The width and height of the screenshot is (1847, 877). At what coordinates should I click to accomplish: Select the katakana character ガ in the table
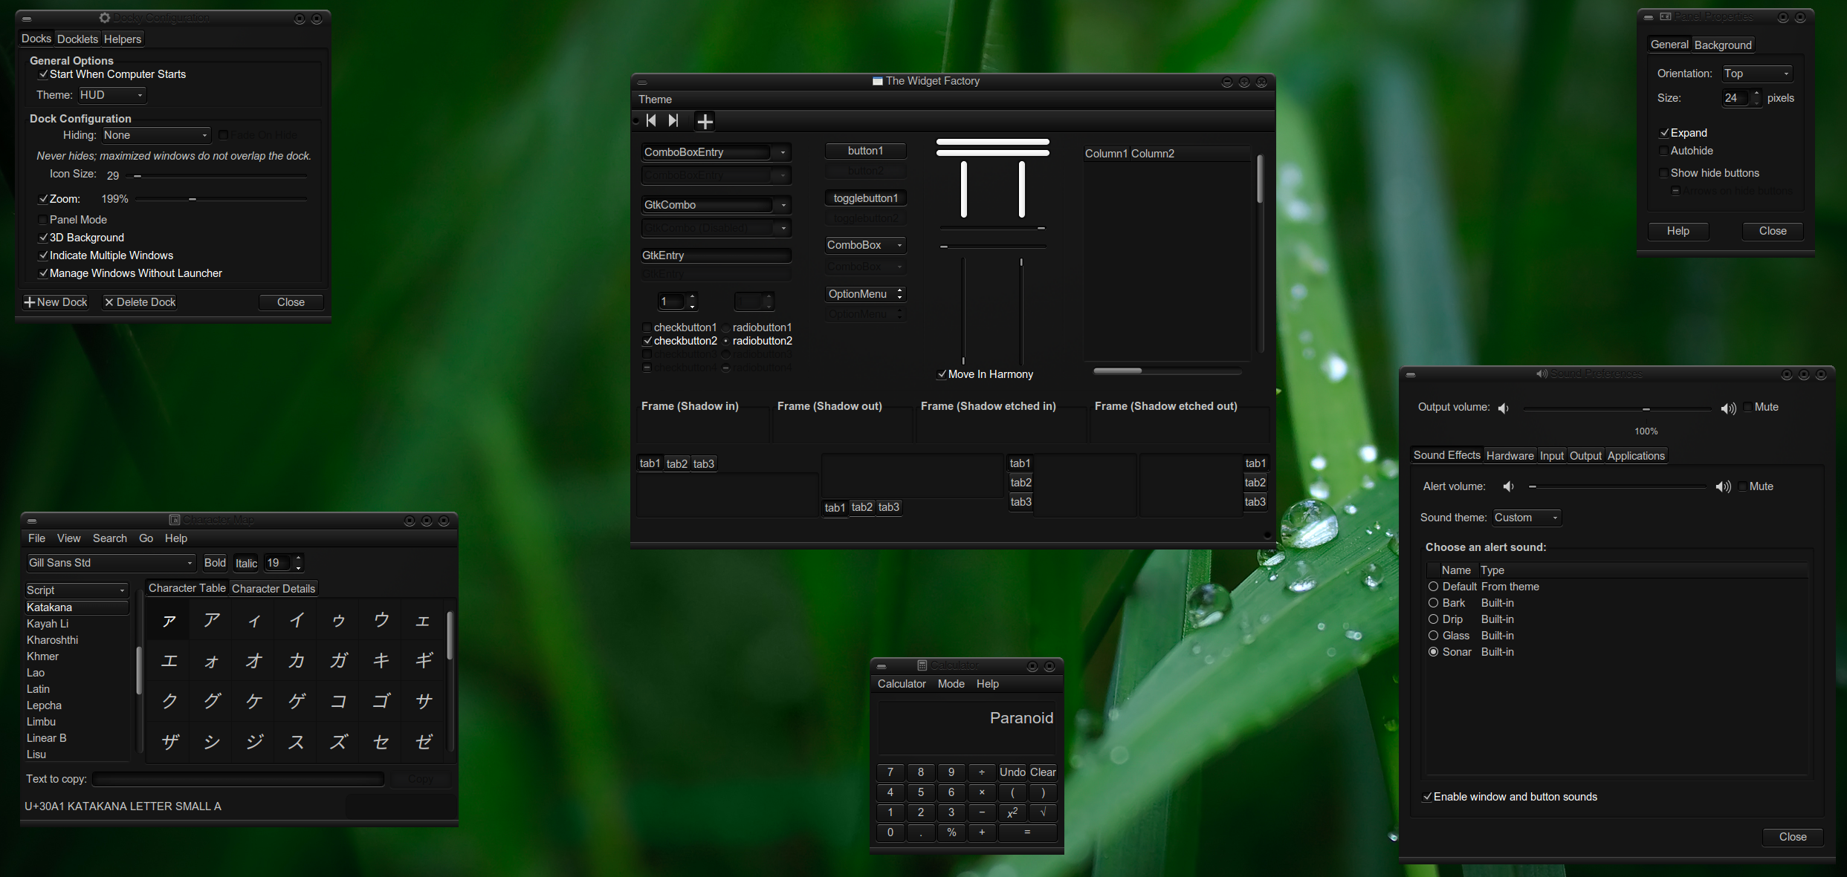coord(339,660)
